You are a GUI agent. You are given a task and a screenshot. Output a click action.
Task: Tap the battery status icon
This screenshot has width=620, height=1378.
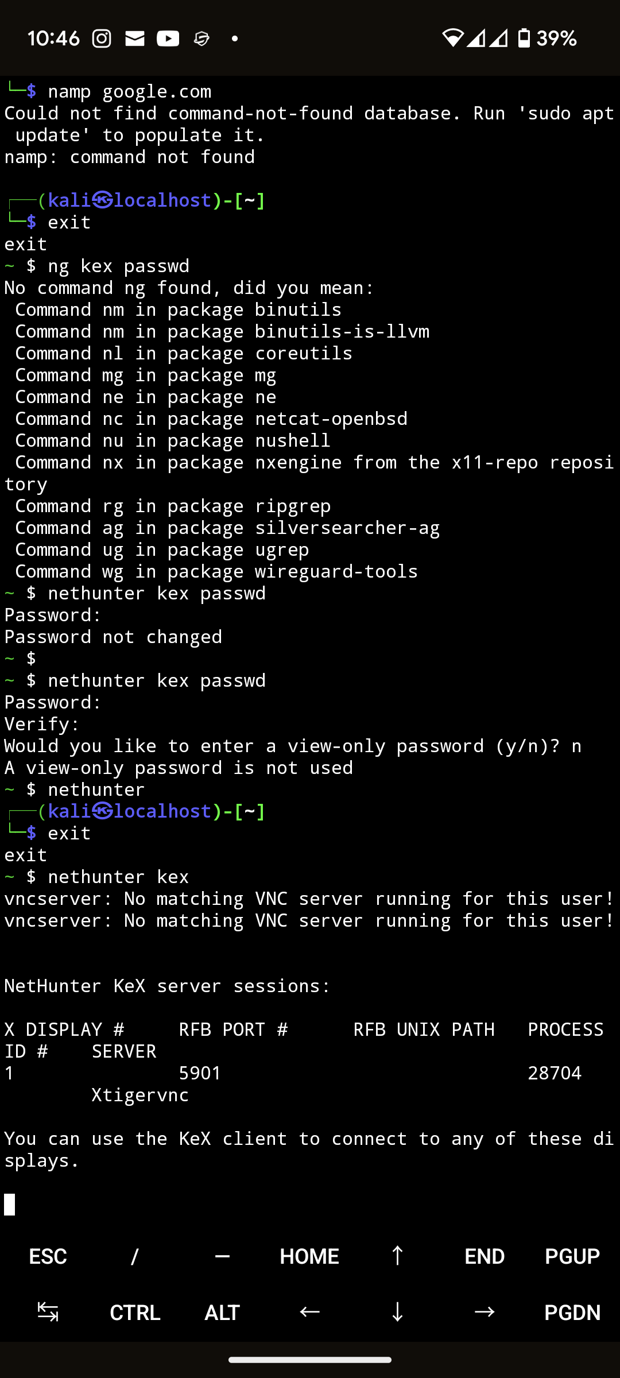point(524,38)
